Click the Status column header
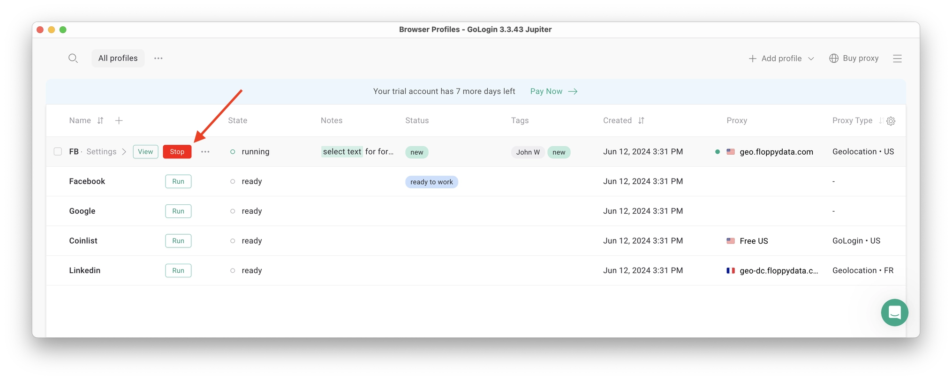Image resolution: width=952 pixels, height=380 pixels. 417,120
